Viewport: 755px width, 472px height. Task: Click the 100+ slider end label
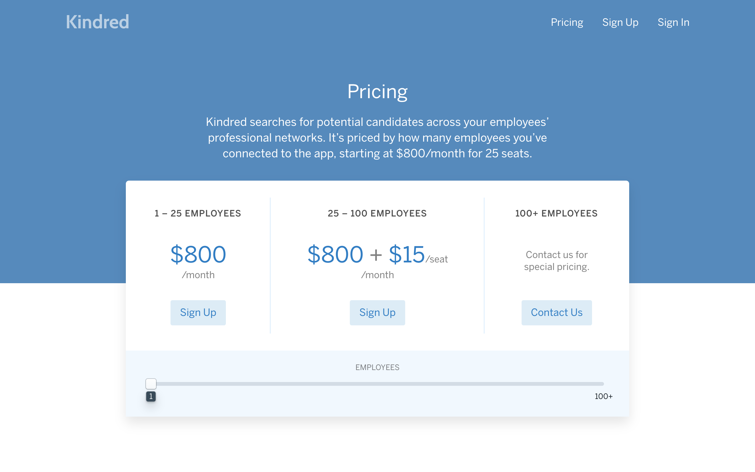pos(603,396)
